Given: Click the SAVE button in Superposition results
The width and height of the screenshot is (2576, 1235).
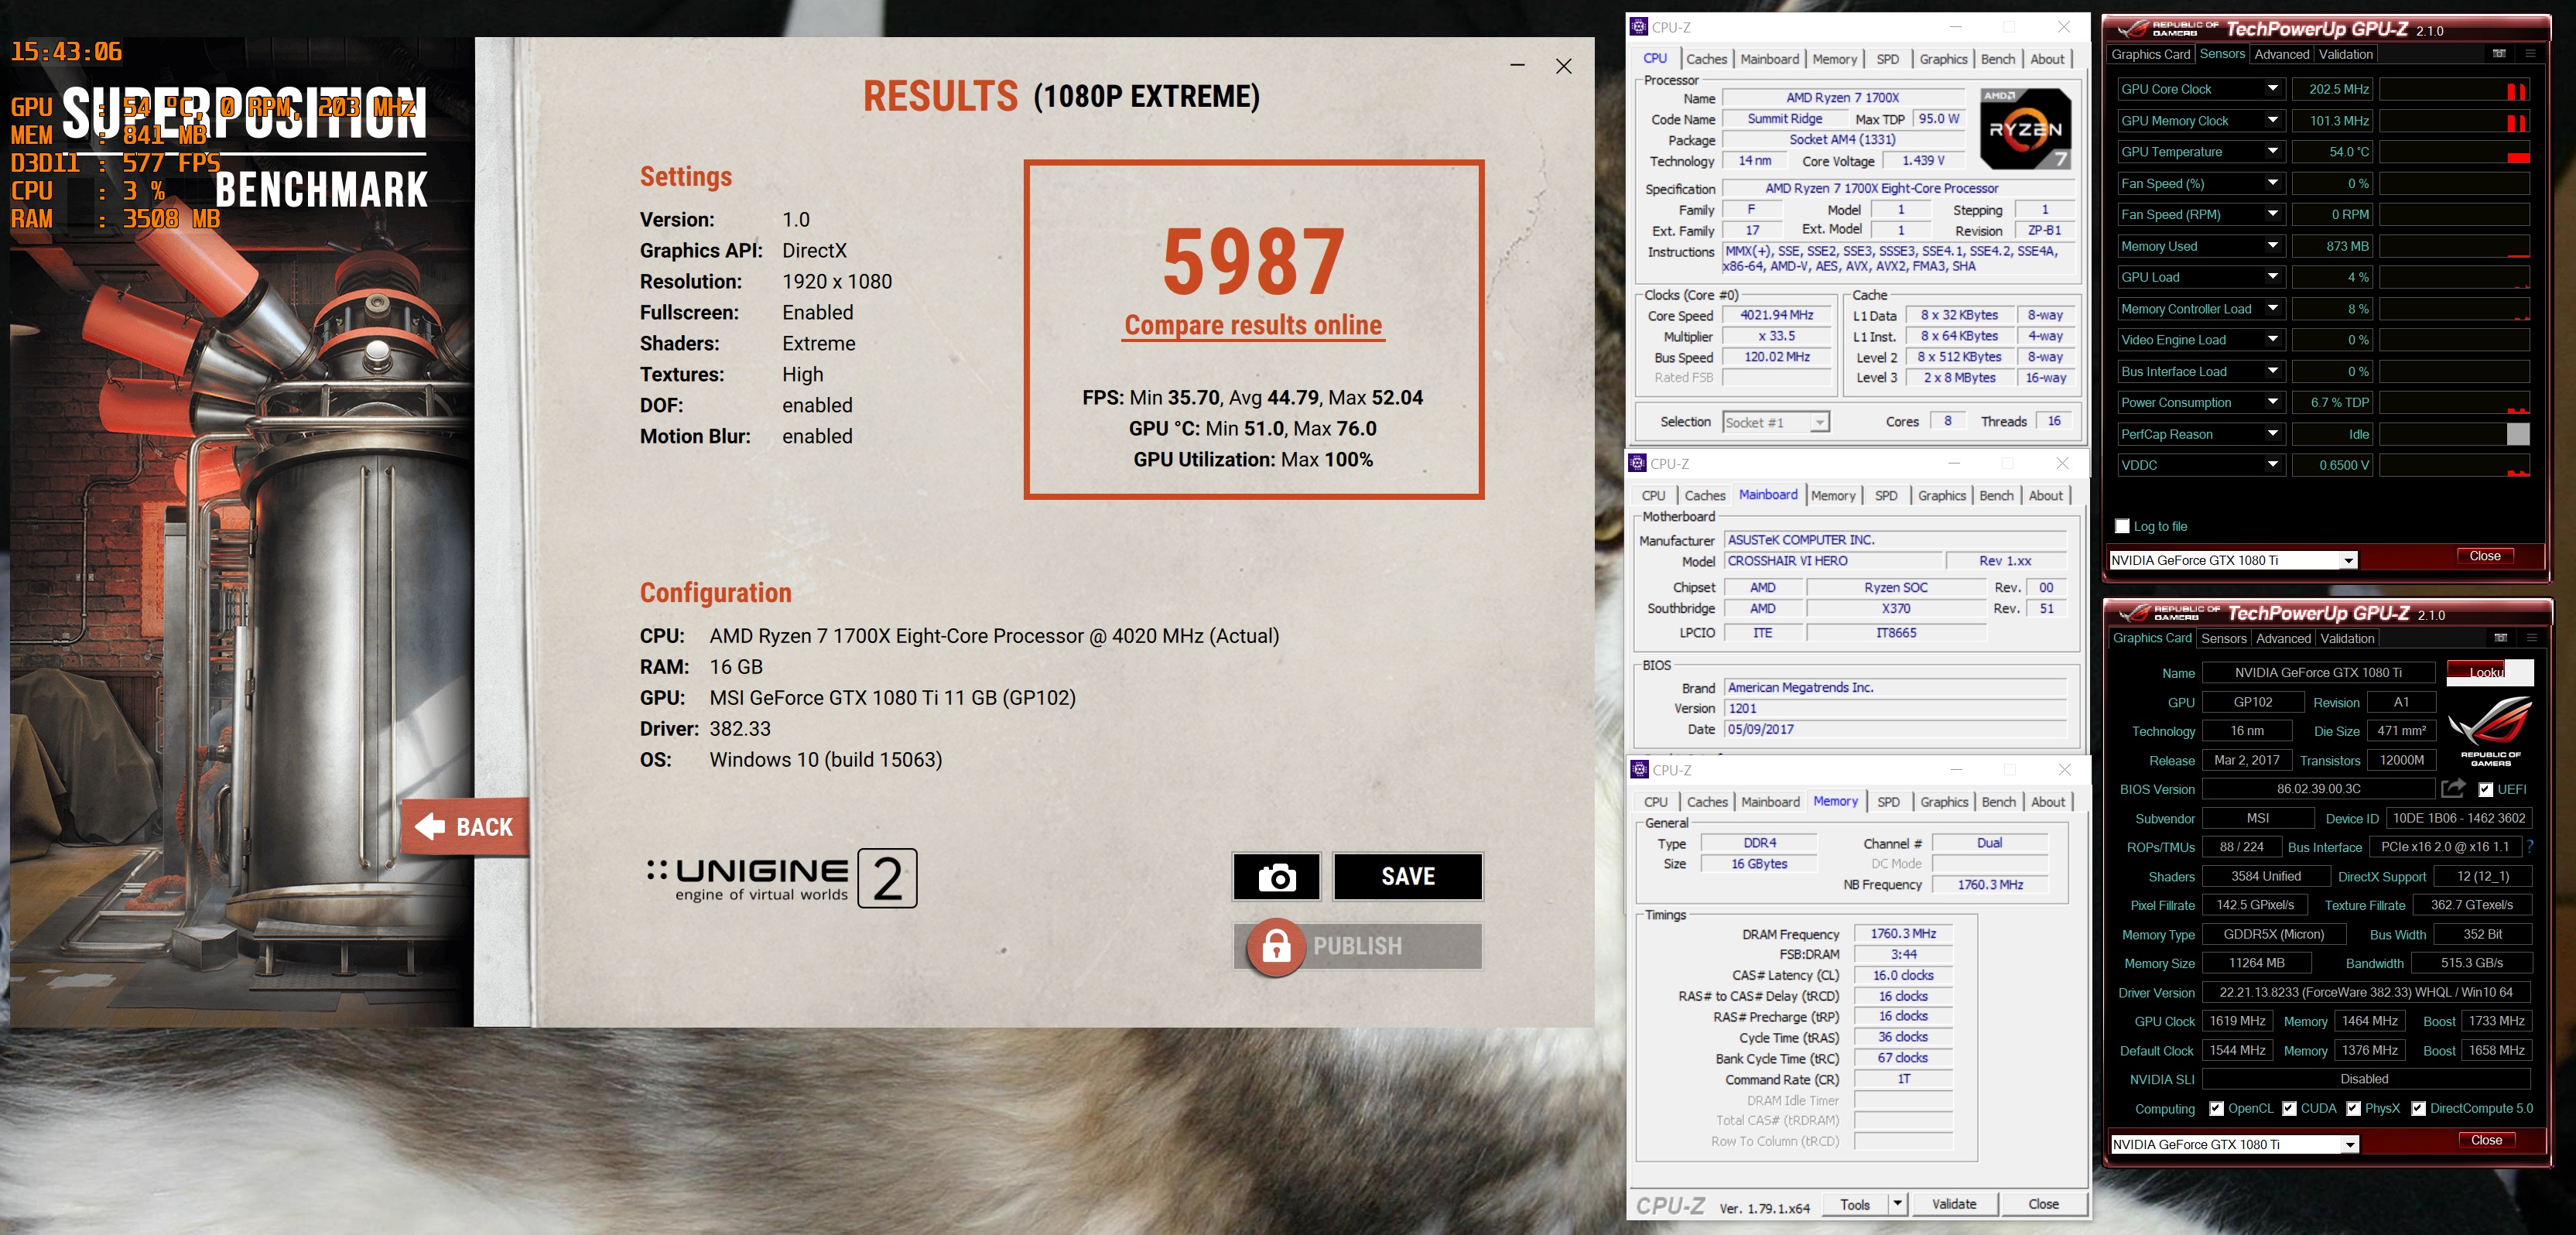Looking at the screenshot, I should click(1408, 877).
